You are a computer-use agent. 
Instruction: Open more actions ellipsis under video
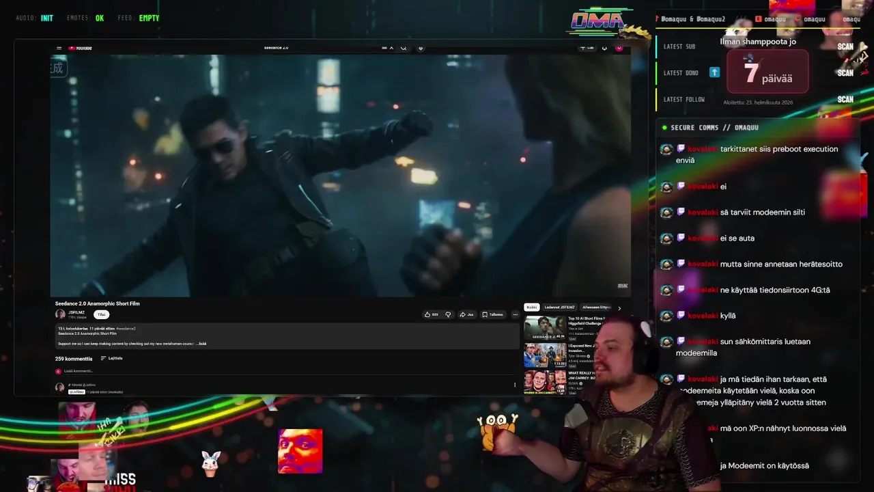click(x=516, y=314)
